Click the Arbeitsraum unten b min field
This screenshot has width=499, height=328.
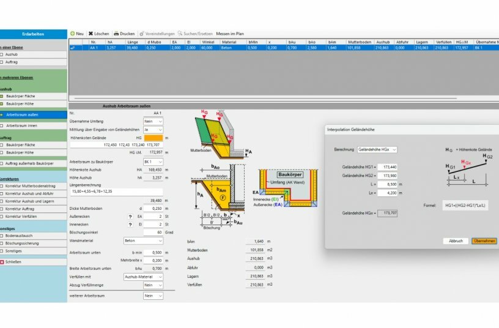tap(153, 253)
